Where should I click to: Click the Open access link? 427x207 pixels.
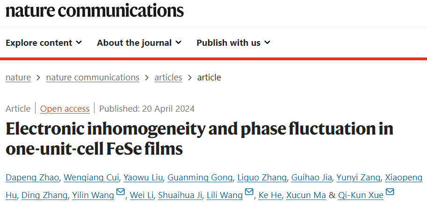65,109
